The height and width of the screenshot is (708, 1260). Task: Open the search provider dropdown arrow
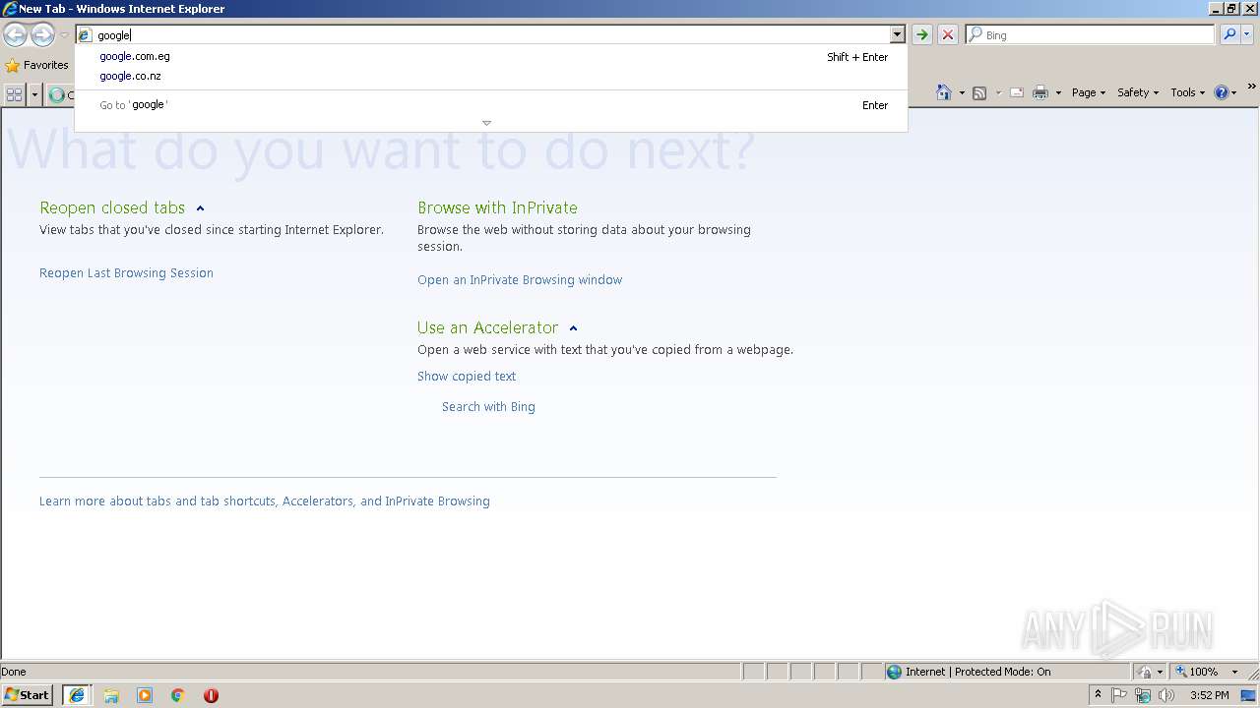tap(1246, 34)
